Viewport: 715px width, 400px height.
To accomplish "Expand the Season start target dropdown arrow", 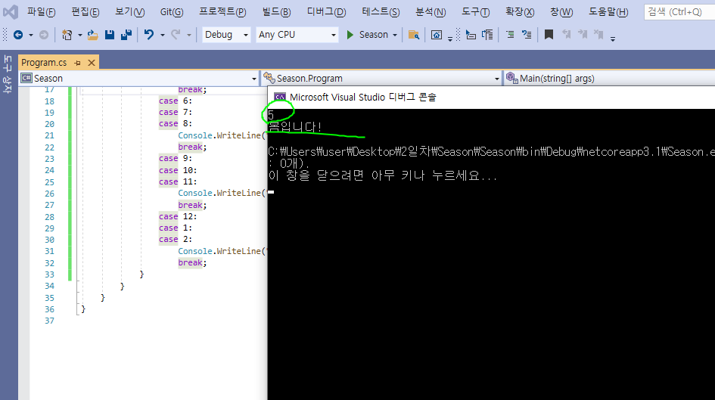I will [x=395, y=35].
